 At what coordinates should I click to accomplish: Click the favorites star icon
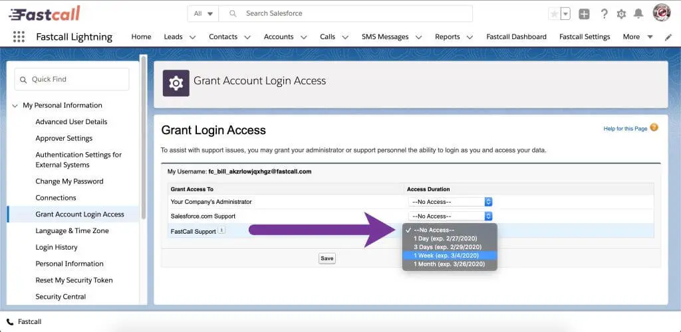554,14
